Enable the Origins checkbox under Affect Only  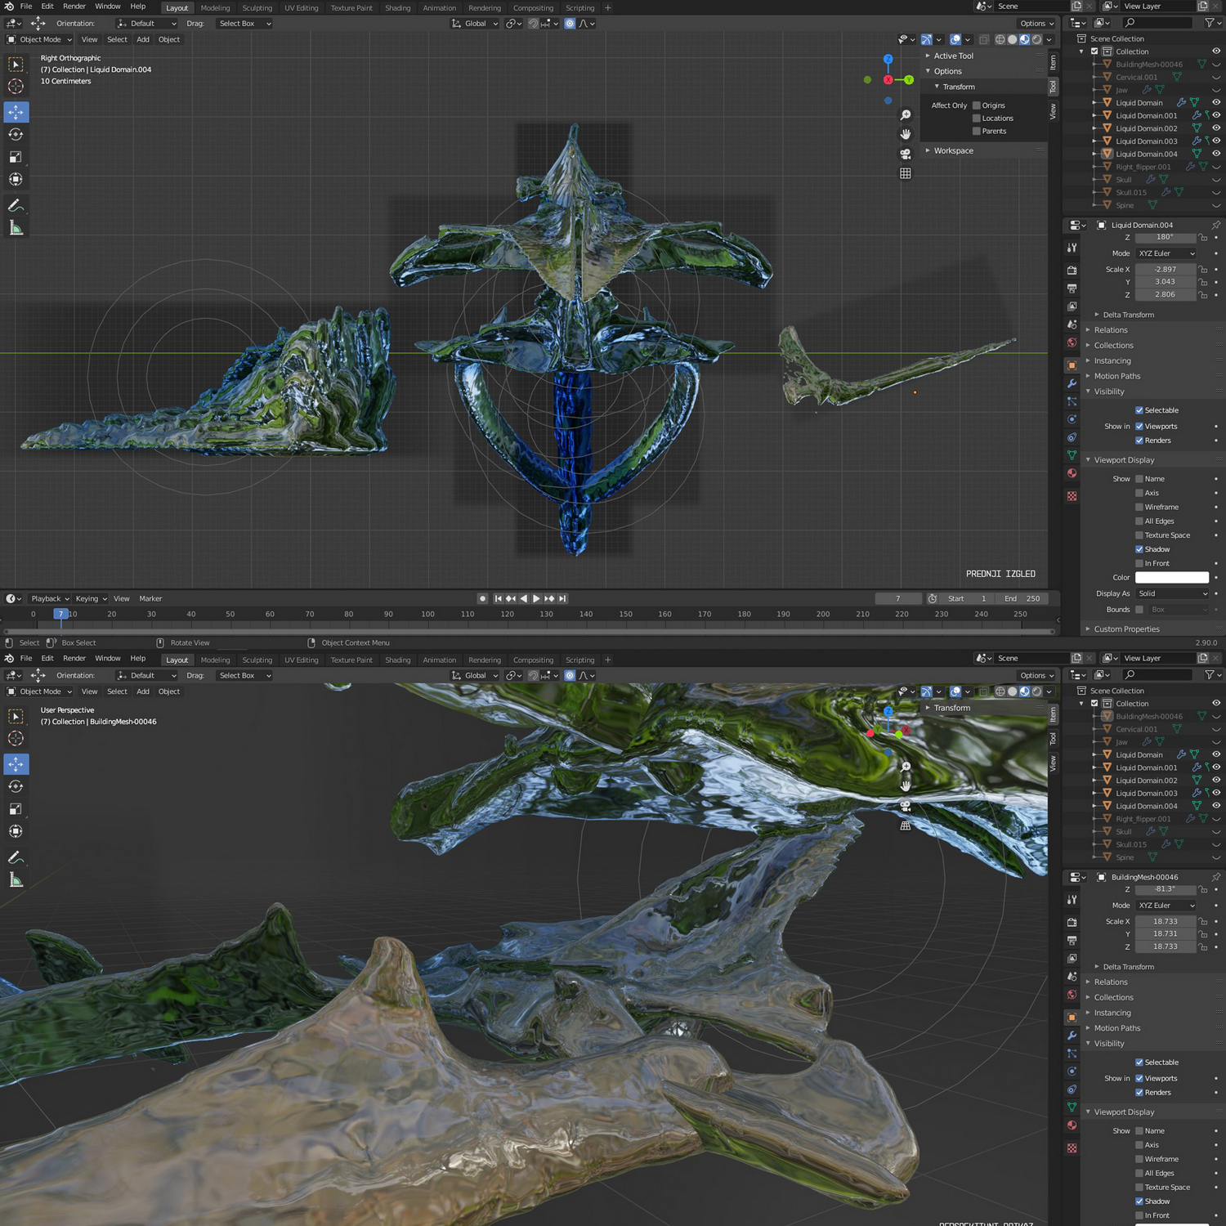[x=977, y=105]
